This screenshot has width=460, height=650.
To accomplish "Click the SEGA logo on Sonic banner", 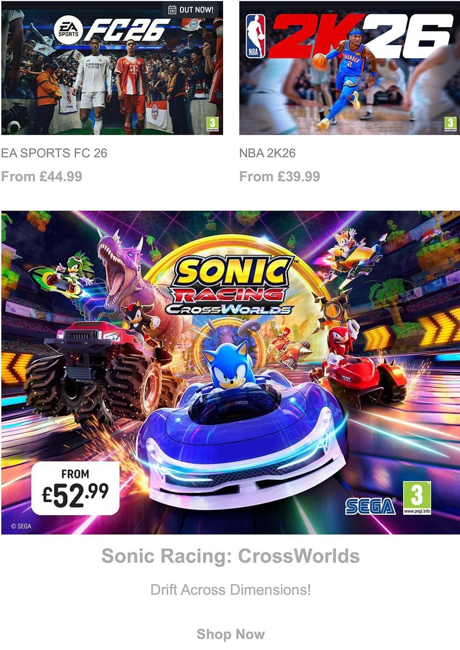I will pos(370,506).
